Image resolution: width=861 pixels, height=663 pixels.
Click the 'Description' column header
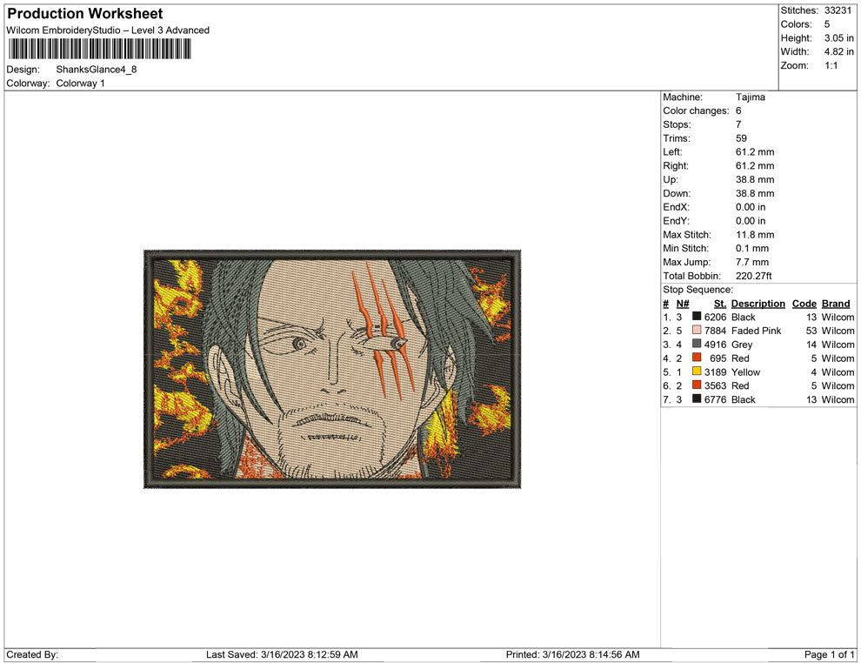point(758,303)
